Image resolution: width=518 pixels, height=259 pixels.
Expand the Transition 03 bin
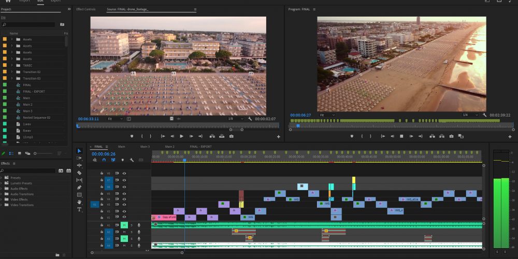point(12,78)
